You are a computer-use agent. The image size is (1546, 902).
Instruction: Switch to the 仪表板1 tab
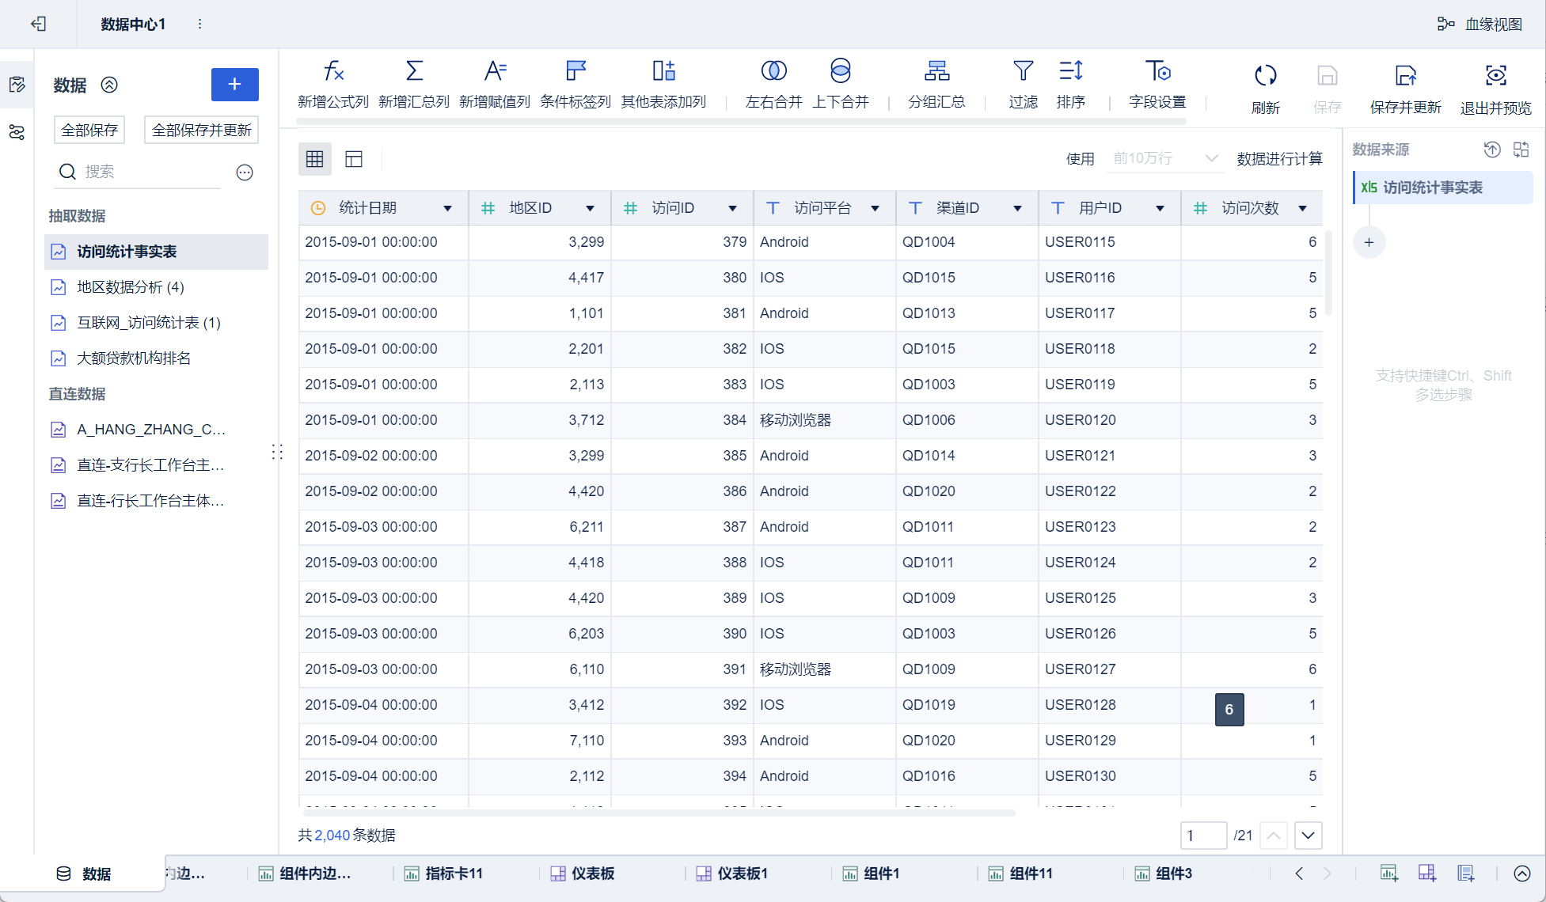click(x=742, y=874)
